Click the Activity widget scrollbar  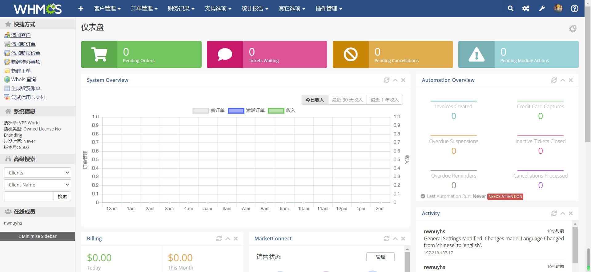coord(575,245)
